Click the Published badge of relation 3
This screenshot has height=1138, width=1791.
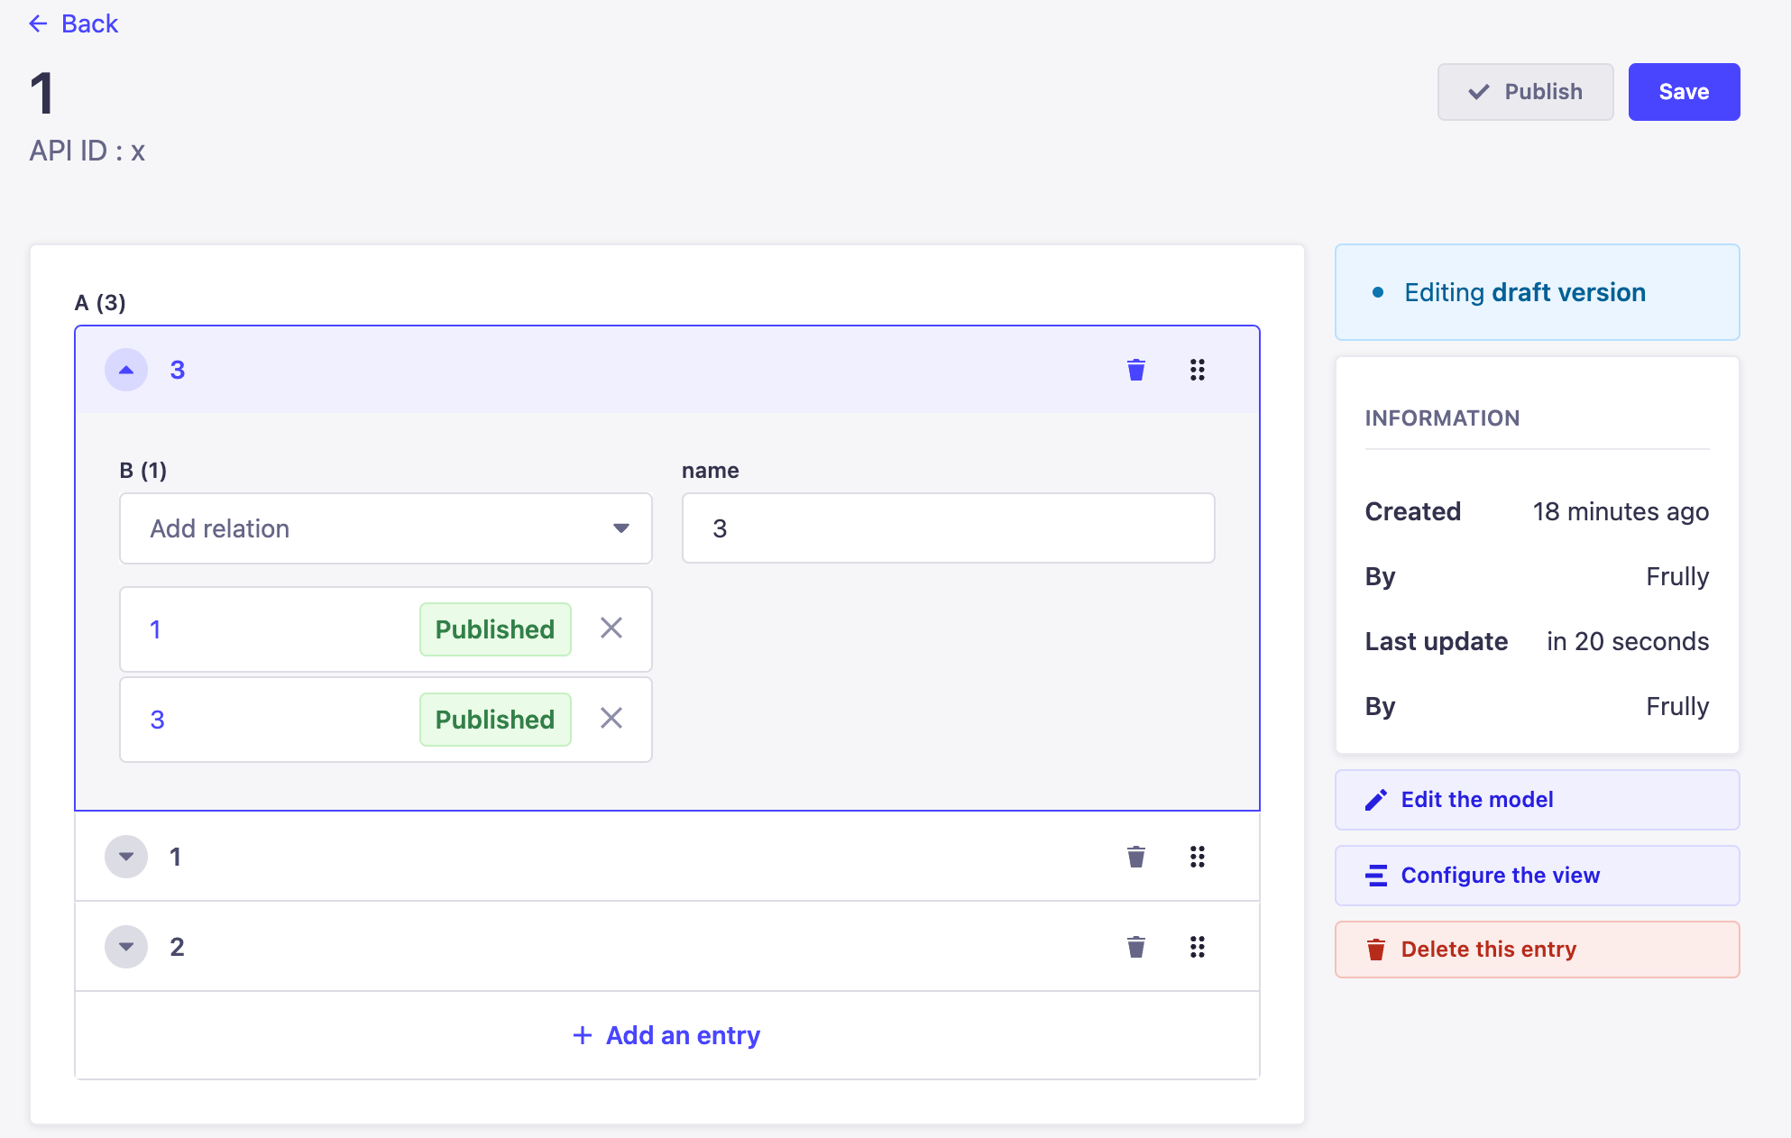tap(495, 720)
